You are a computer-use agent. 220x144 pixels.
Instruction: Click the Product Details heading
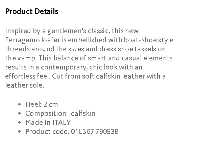pyautogui.click(x=32, y=11)
